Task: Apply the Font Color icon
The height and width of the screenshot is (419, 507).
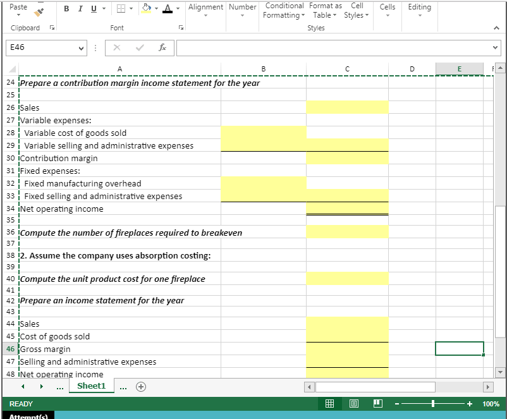Action: click(169, 8)
